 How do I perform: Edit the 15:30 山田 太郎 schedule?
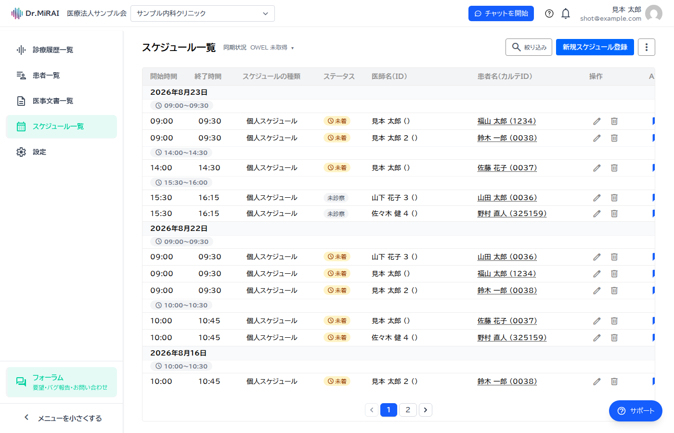pos(597,198)
